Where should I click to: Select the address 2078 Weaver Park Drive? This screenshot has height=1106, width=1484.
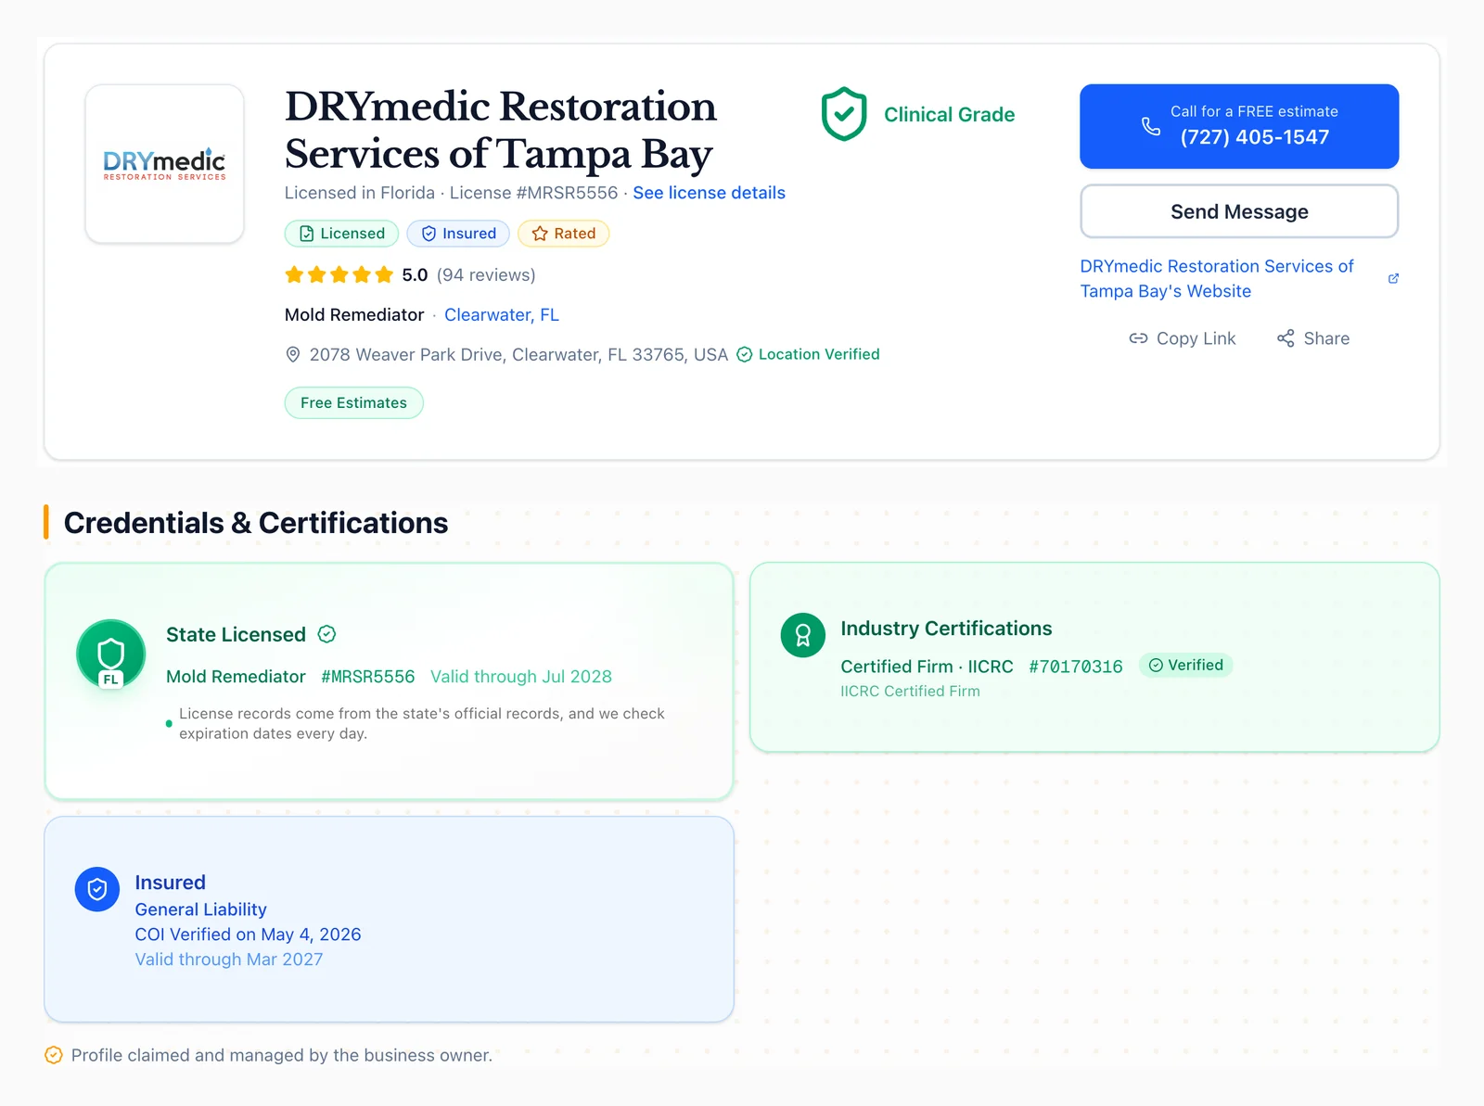pyautogui.click(x=518, y=355)
